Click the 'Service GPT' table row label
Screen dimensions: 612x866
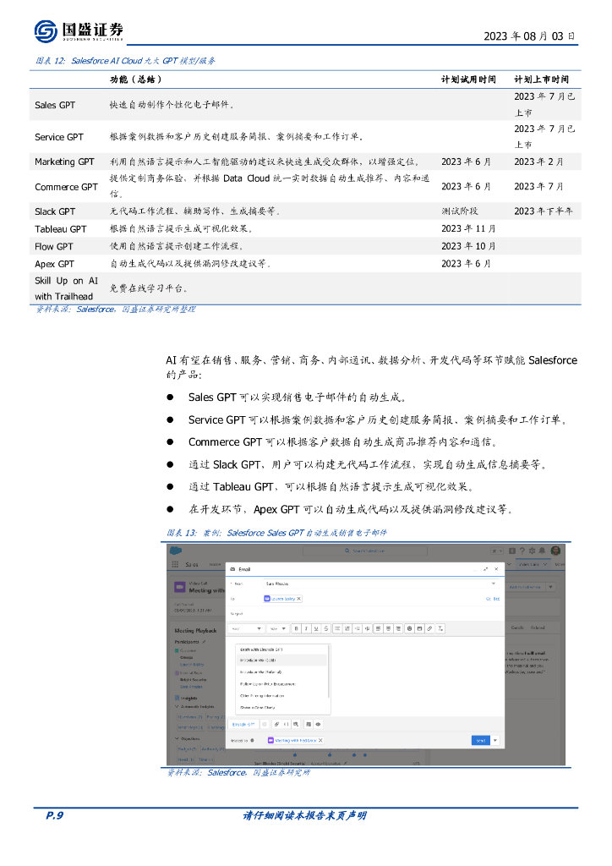coord(59,137)
